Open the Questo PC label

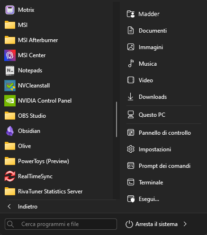click(152, 115)
